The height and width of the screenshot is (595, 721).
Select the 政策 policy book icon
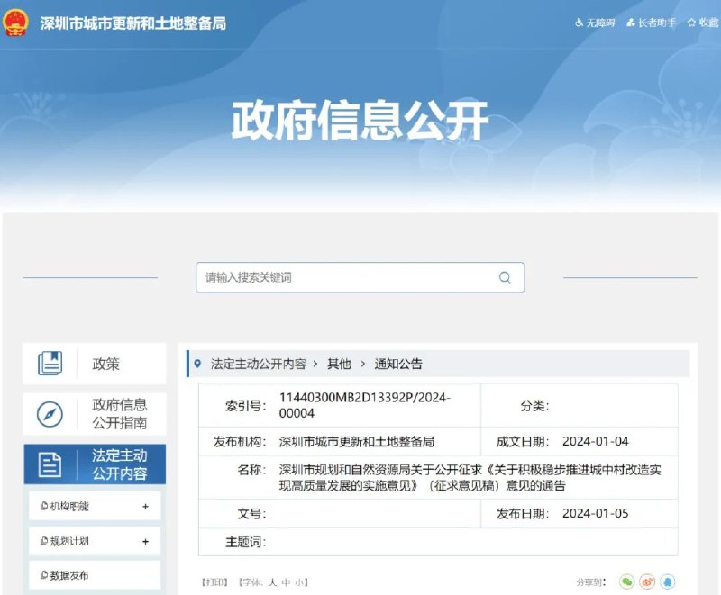click(51, 364)
